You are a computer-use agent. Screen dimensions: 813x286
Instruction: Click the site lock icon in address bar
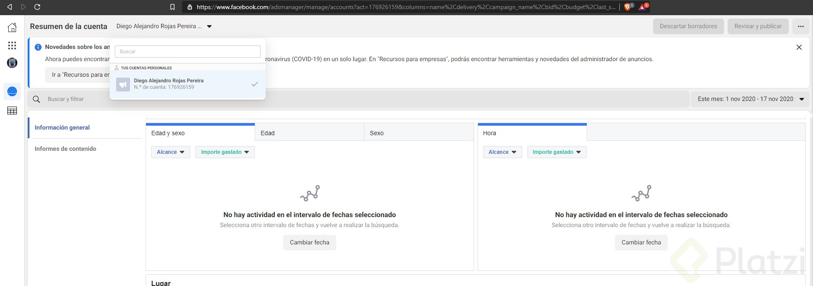point(189,7)
